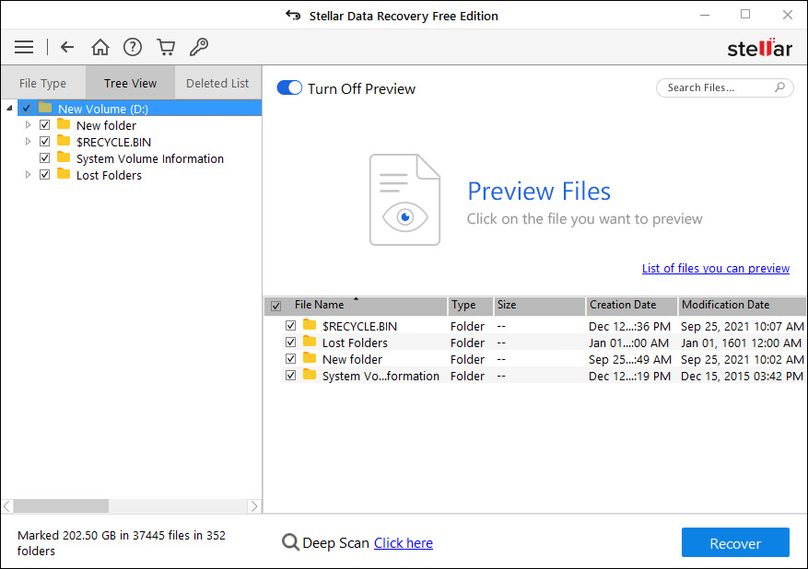Viewport: 808px width, 569px height.
Task: Click 'Jan 01, 1601 12:00 AM' modification date
Action: point(741,343)
